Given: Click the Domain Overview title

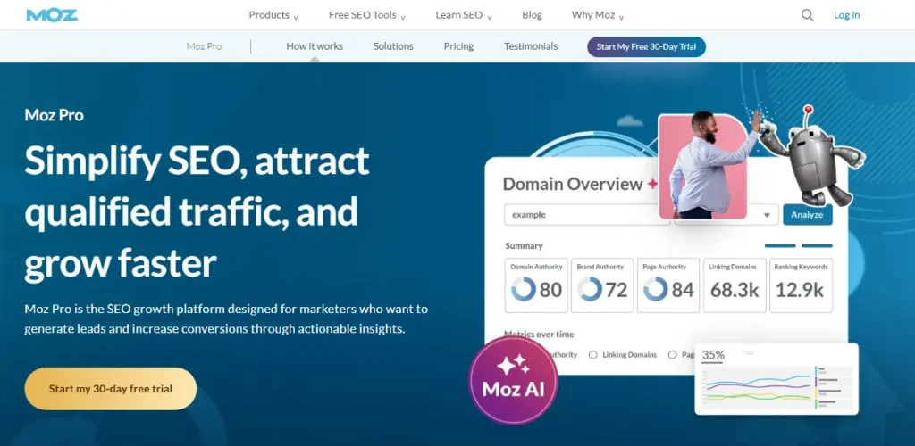Looking at the screenshot, I should (573, 184).
